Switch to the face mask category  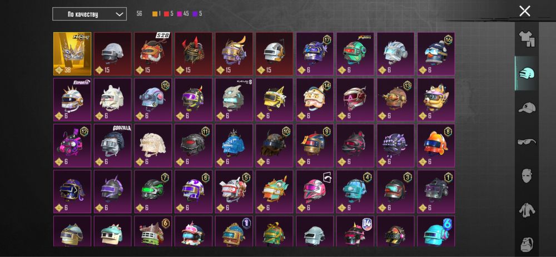527,176
